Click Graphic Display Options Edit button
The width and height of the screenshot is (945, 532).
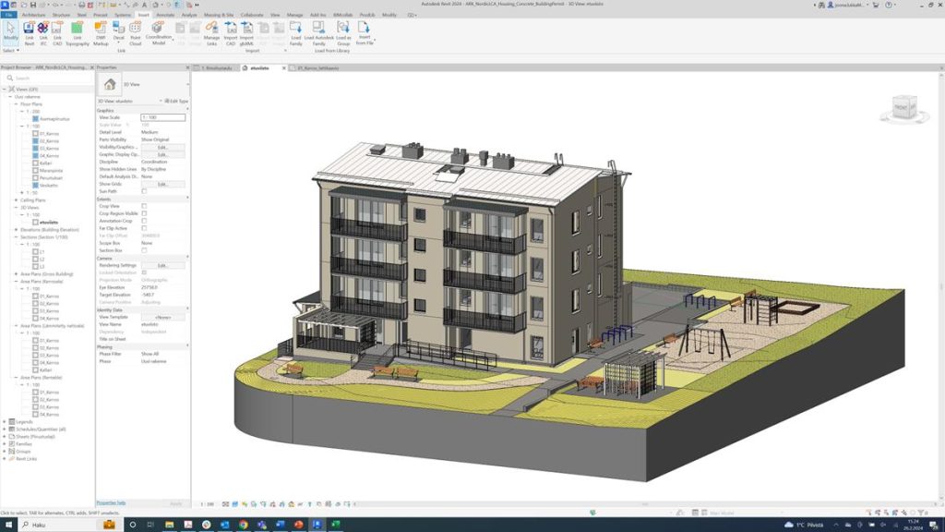point(162,154)
